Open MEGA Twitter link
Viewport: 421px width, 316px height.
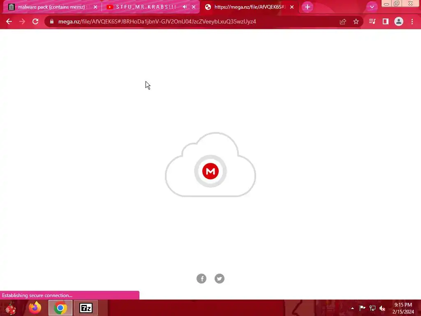[220, 279]
